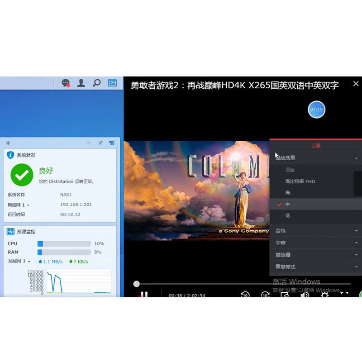Collapse the 播放质量 section
The height and width of the screenshot is (362, 362).
[316, 158]
